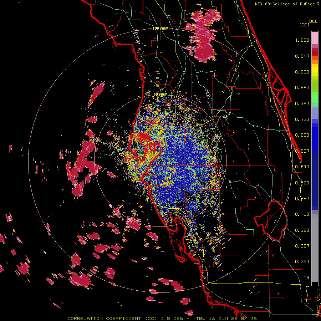Screen dimensions: 321x321
Task: Select the 0.840 legend value
Action: coord(302,88)
